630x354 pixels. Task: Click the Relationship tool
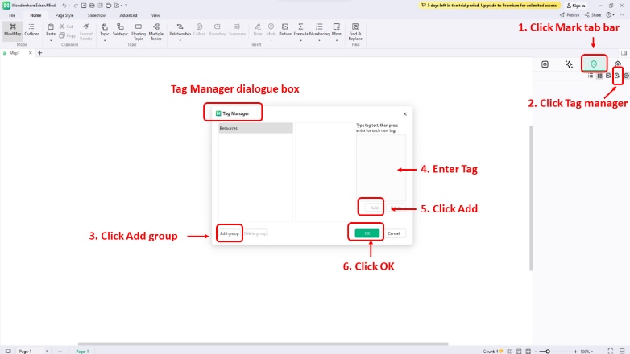(x=180, y=30)
